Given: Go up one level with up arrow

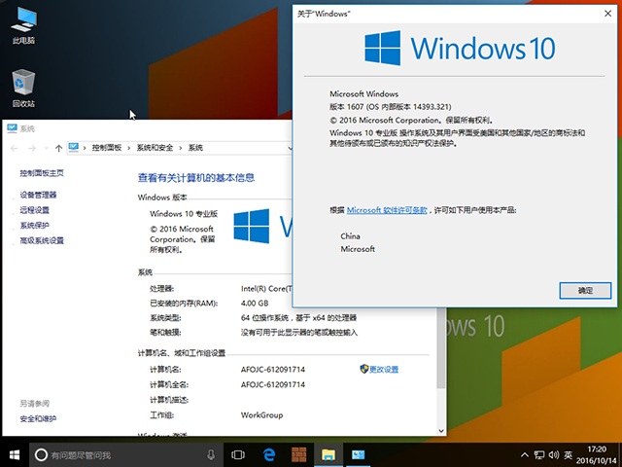Looking at the screenshot, I should 60,148.
